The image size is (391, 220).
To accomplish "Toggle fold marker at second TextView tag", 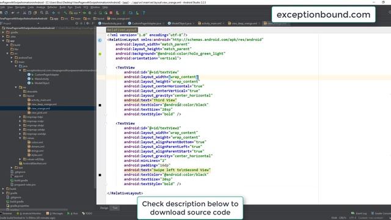I will pyautogui.click(x=106, y=123).
